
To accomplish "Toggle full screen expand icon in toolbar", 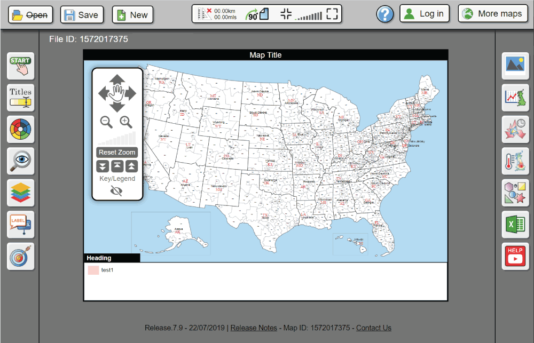I will [x=333, y=14].
